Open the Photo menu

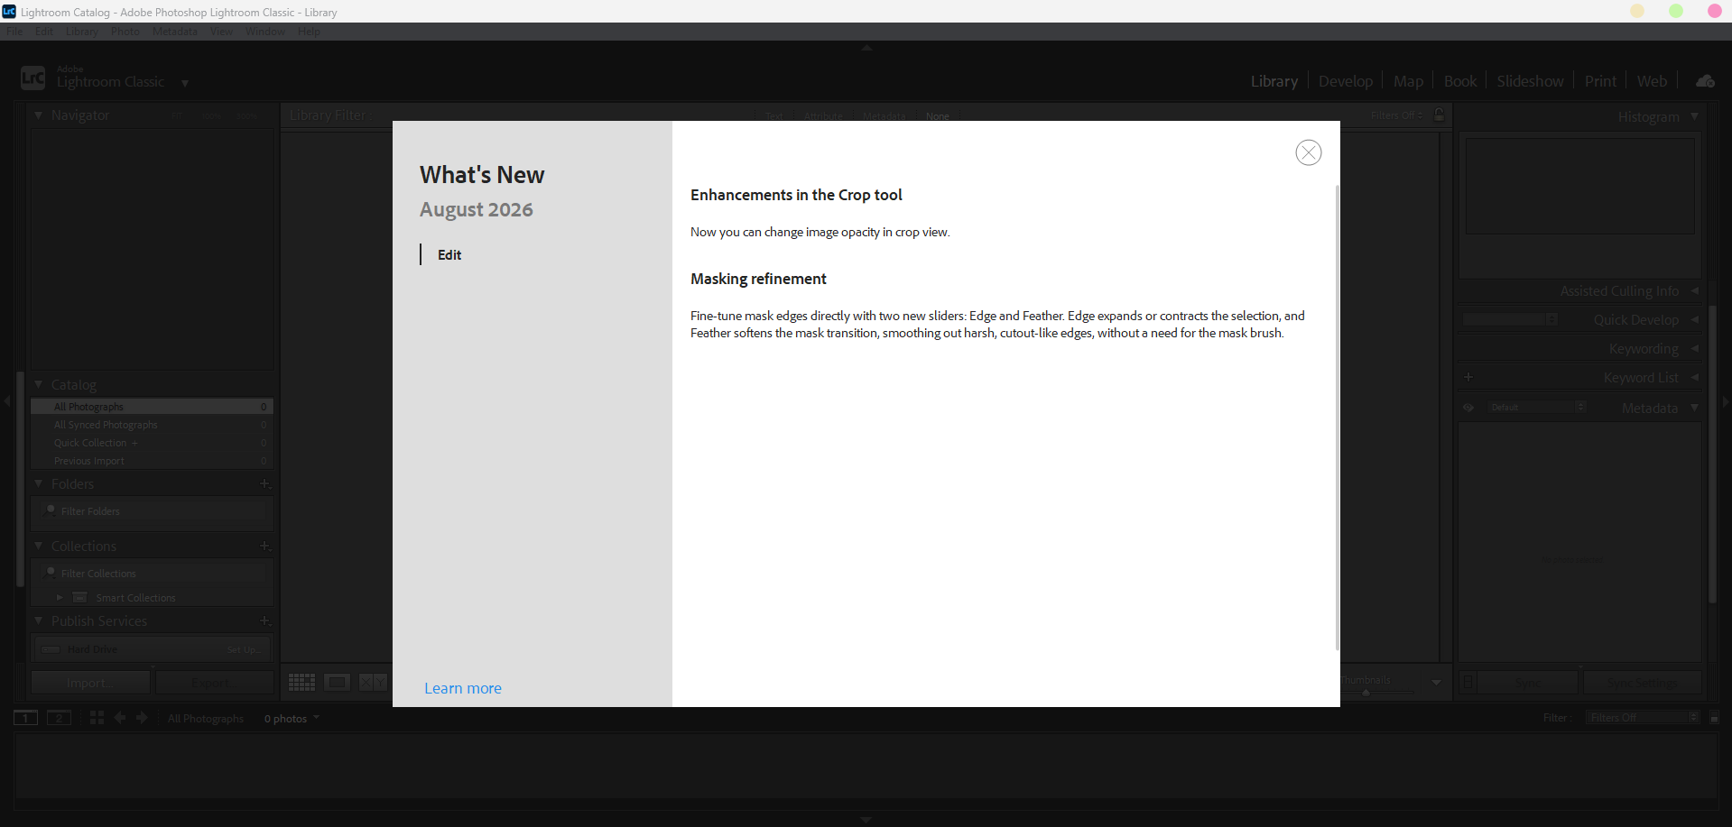125,32
